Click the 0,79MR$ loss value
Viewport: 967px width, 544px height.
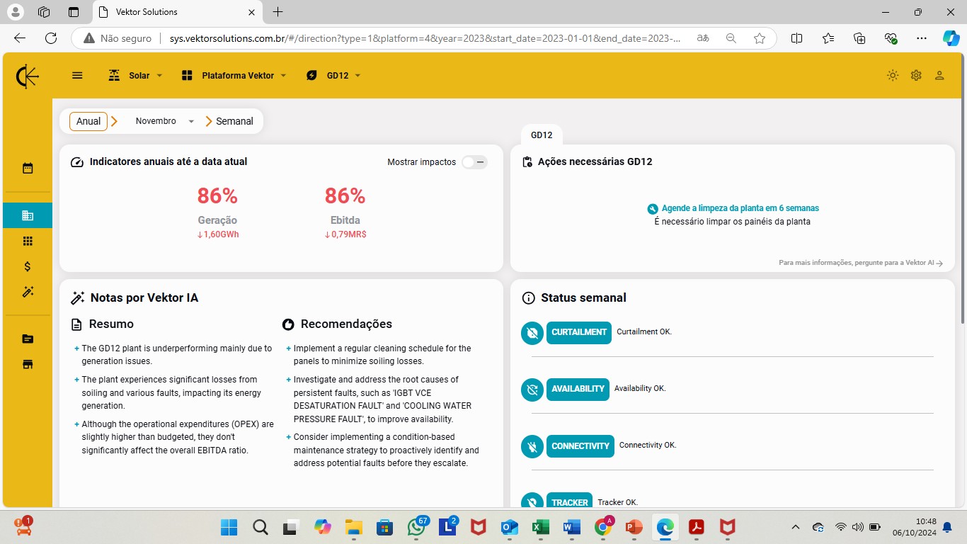pos(345,234)
